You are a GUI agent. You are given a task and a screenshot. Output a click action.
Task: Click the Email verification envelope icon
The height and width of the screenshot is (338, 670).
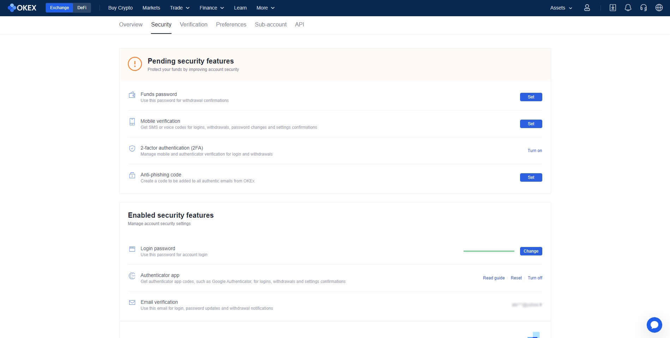click(x=132, y=302)
